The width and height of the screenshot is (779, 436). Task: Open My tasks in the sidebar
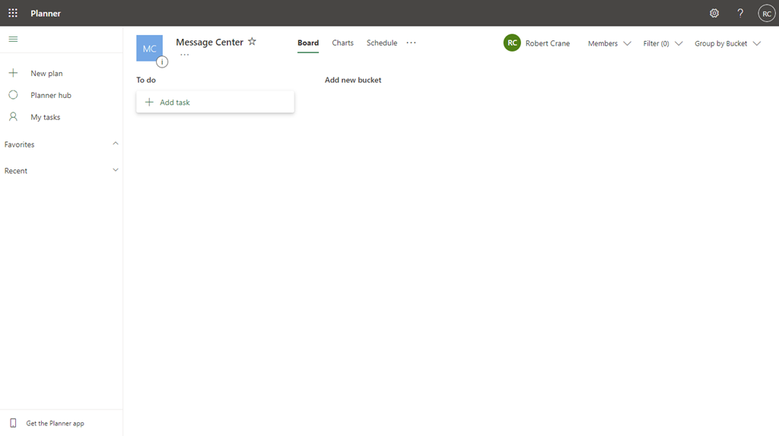tap(45, 117)
